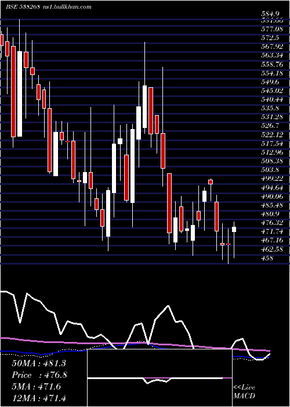Click the 517.54 price axis label
This screenshot has height=407, width=290.
(271, 144)
